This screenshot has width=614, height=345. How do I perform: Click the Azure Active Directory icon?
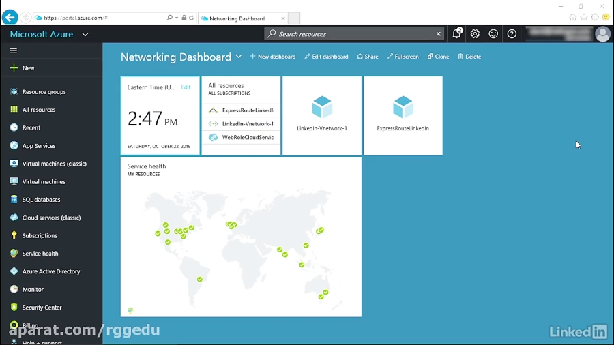click(14, 271)
